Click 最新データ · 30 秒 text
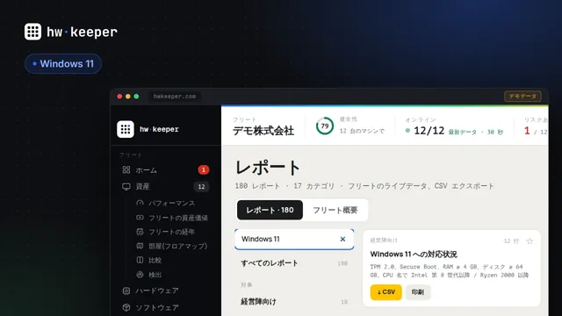The height and width of the screenshot is (316, 562). (476, 133)
